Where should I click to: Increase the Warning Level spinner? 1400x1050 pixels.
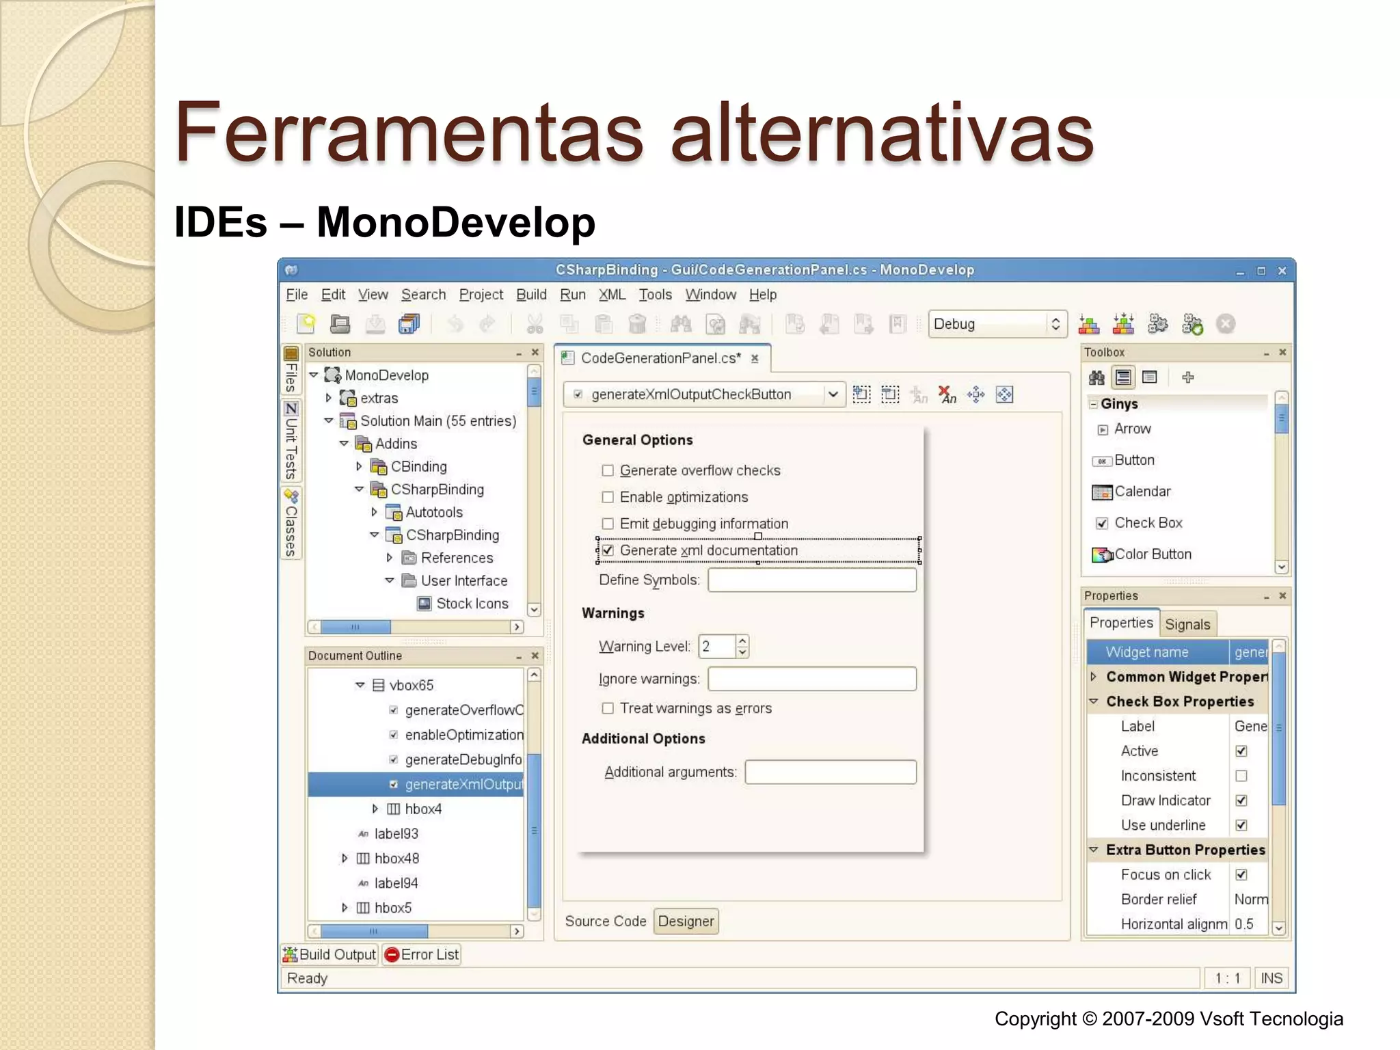(x=742, y=641)
